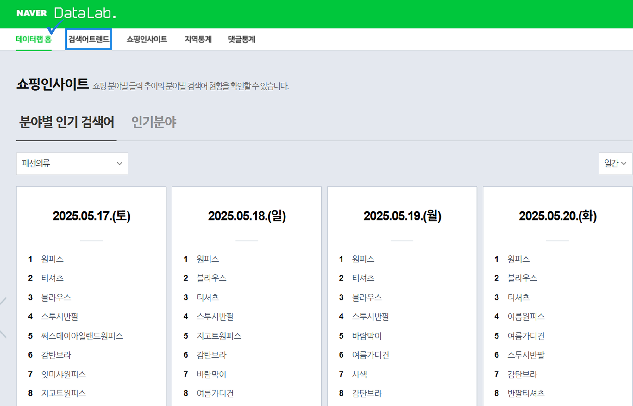Expand the category selector chevron
This screenshot has width=633, height=406.
[x=119, y=164]
